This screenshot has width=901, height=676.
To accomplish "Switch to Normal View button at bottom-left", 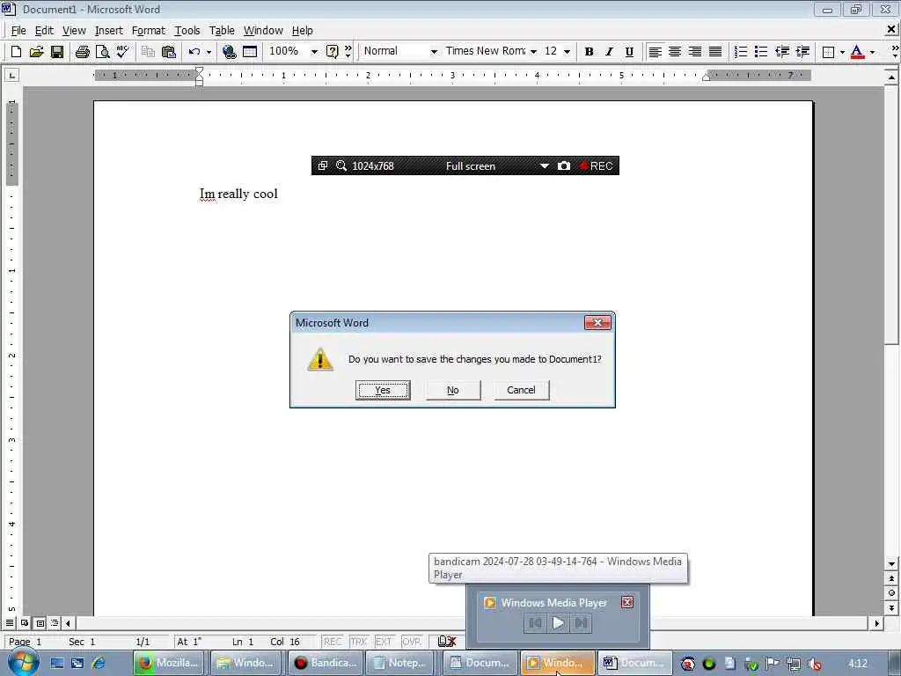I will click(x=10, y=623).
